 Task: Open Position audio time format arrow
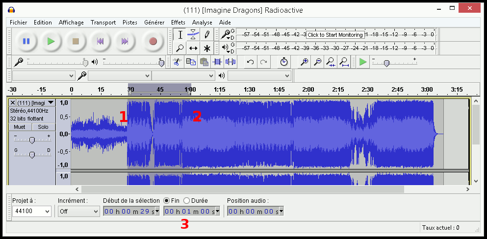pos(281,212)
